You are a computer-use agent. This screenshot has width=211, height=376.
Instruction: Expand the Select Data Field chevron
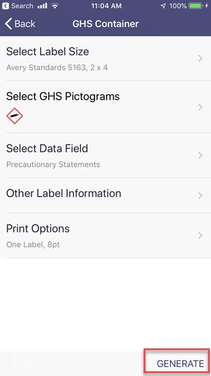point(200,156)
